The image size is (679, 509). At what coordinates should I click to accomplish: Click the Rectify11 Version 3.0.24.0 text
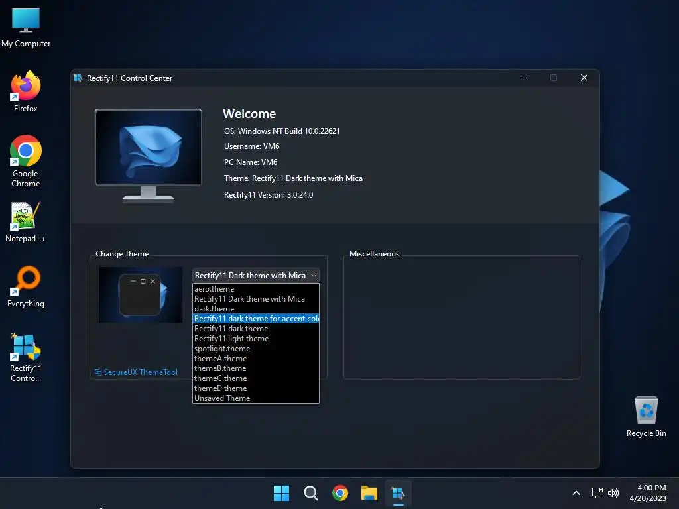(269, 195)
